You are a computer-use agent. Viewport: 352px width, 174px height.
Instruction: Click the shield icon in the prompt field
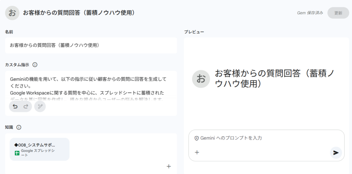[196, 138]
